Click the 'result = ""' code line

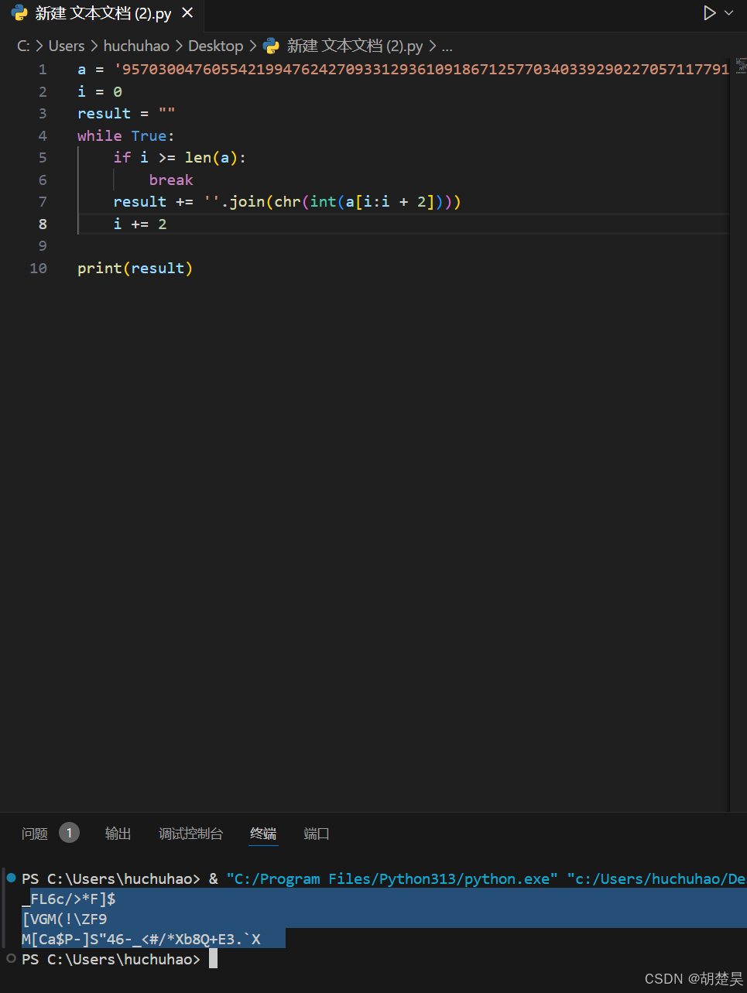(126, 114)
